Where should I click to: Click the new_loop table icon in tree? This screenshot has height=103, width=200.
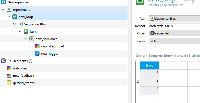pyautogui.click(x=15, y=17)
